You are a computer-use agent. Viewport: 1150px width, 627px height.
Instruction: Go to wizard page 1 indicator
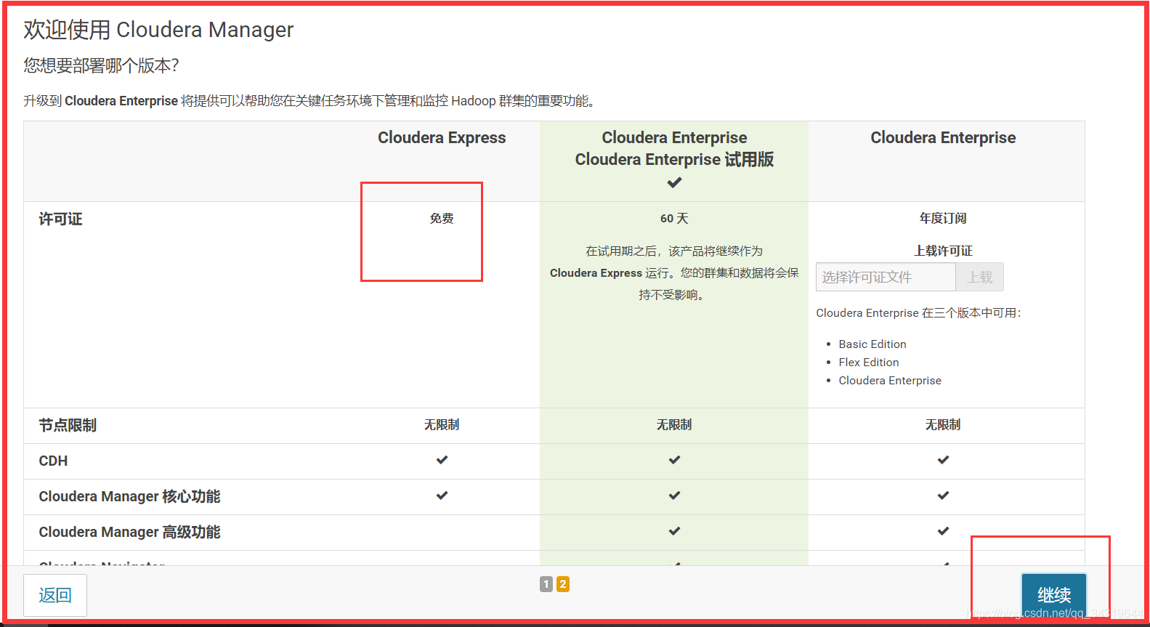pos(546,584)
